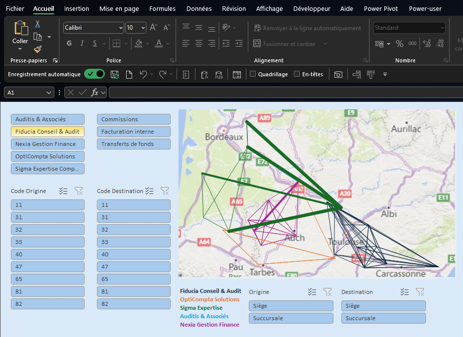The height and width of the screenshot is (337, 463).
Task: Switch to the Mise en page tab
Action: pyautogui.click(x=119, y=8)
